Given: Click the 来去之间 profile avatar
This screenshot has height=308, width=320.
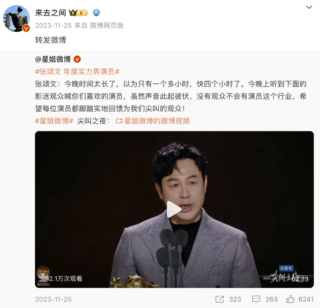Looking at the screenshot, I should (16, 18).
